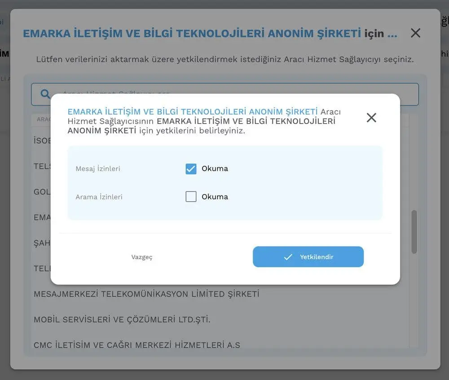Select CMC İLETİŞİM VE ÇAĞRI MERKEZİ row
The width and height of the screenshot is (449, 380).
click(220, 345)
